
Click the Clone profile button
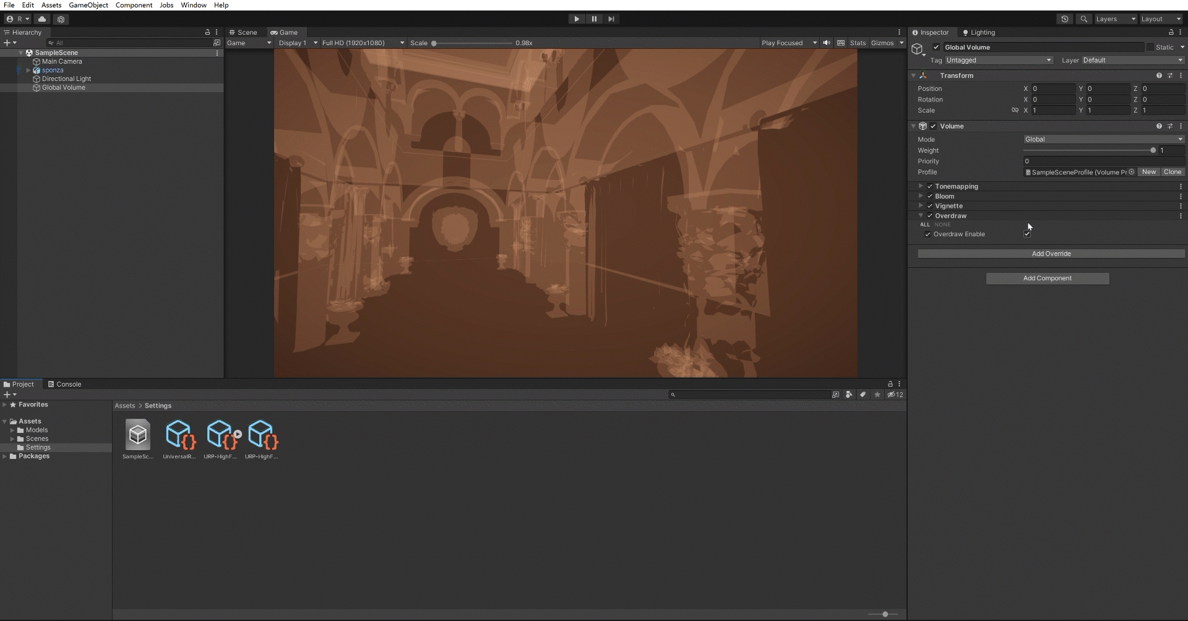click(x=1173, y=172)
